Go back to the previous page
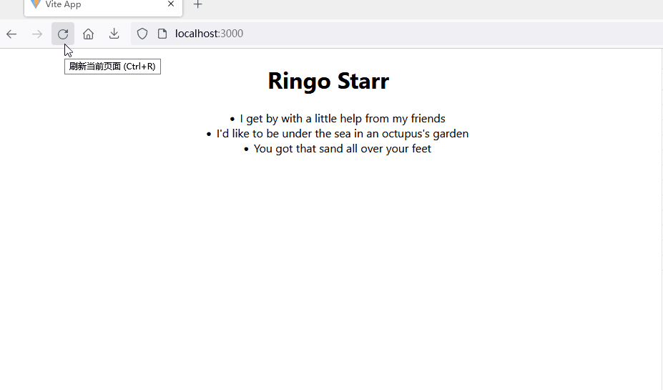The image size is (663, 390). pos(11,34)
